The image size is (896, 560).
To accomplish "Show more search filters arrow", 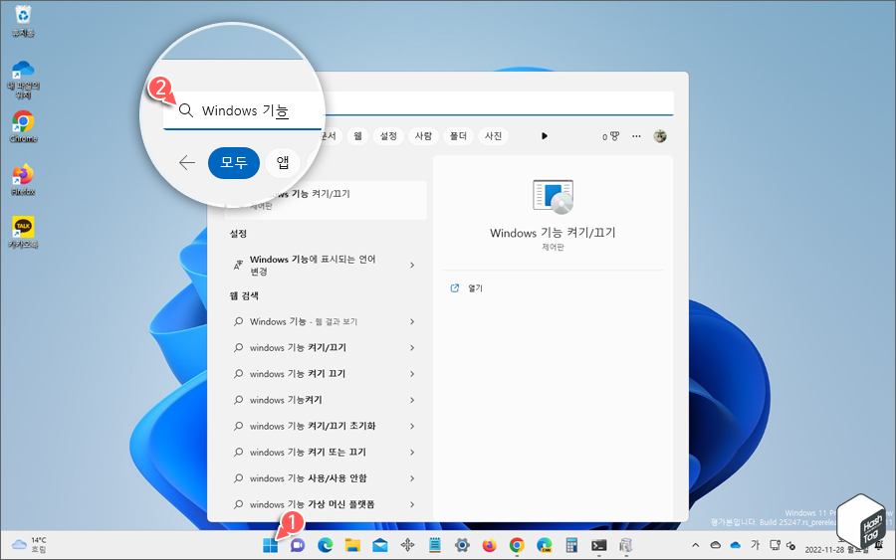I will click(545, 136).
